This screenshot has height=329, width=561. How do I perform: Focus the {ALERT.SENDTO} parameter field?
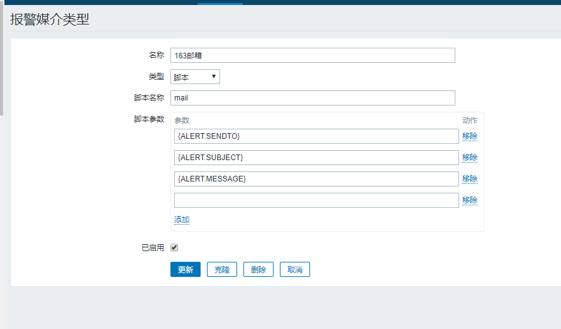(x=316, y=136)
